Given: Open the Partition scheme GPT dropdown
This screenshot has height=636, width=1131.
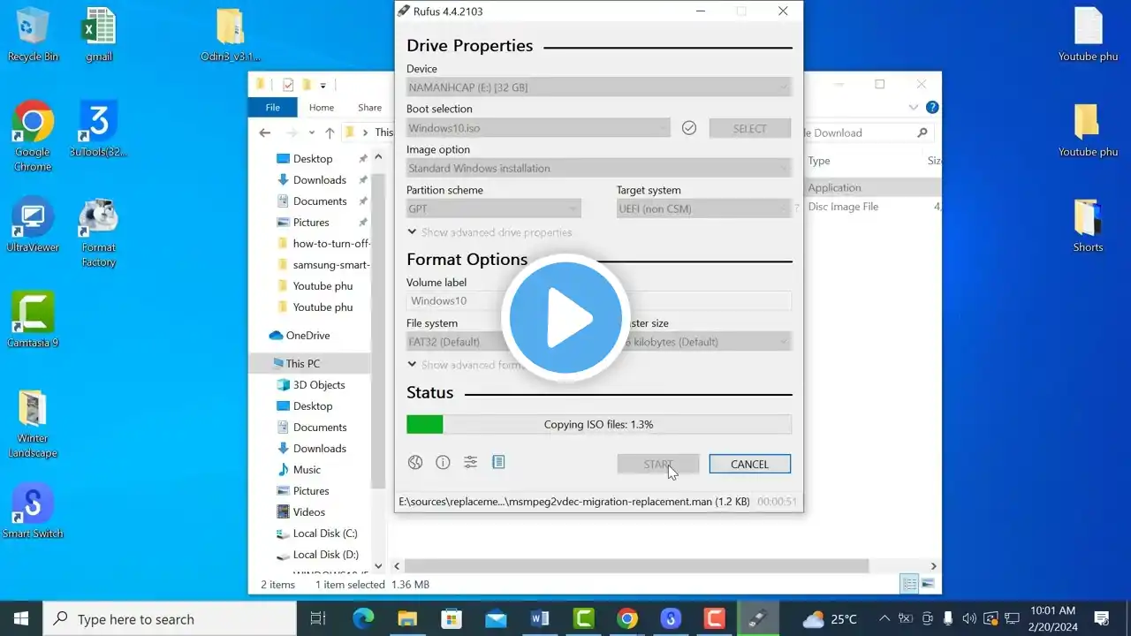Looking at the screenshot, I should [493, 208].
